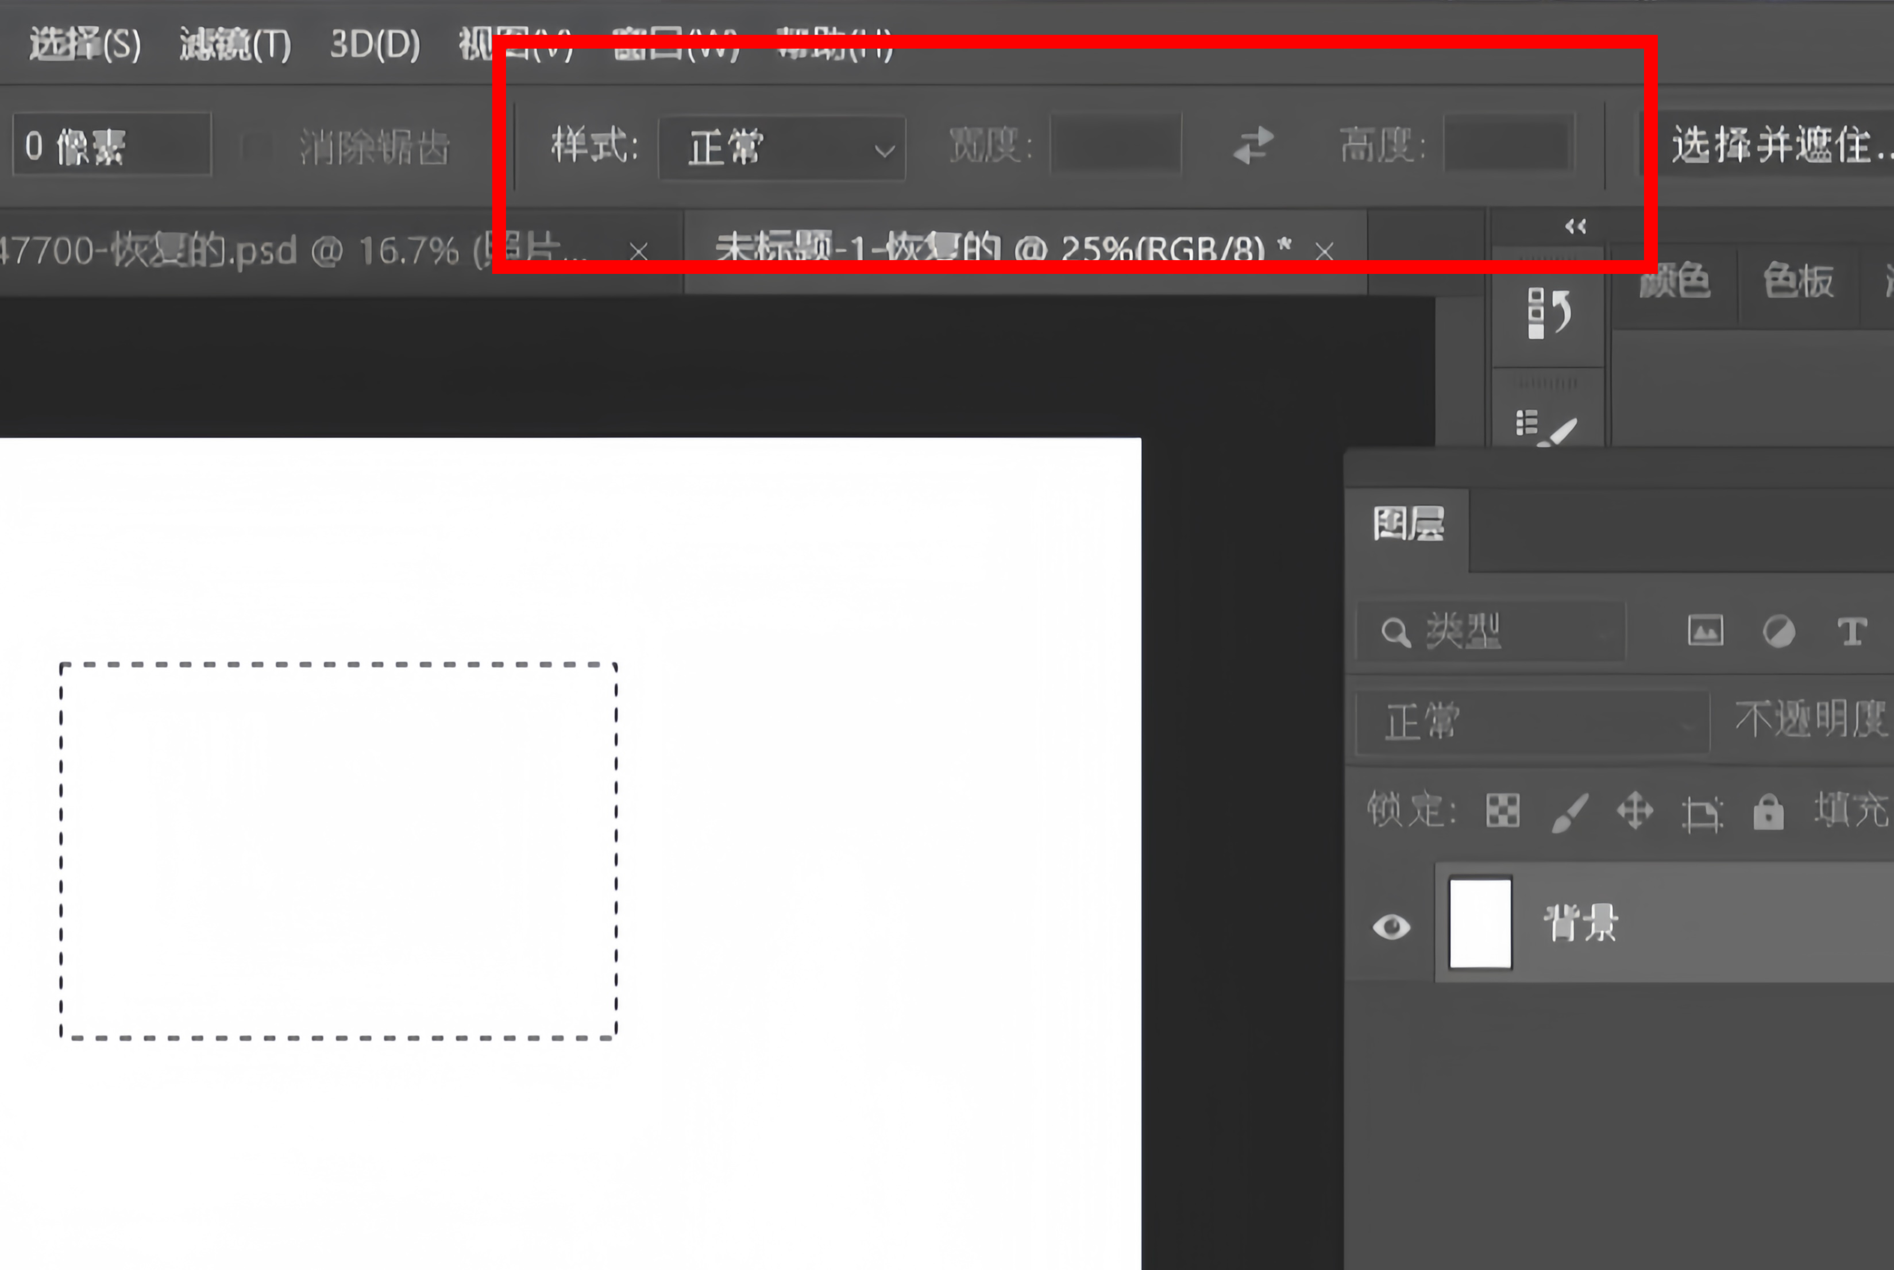Open the 滤镜(T) menu
This screenshot has height=1270, width=1894.
coord(235,45)
